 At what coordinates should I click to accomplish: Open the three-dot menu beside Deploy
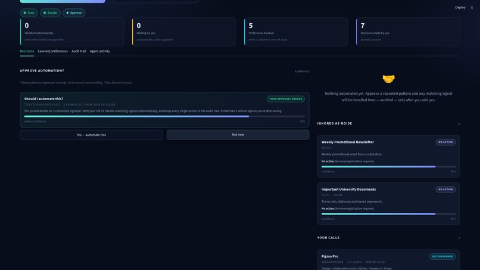472,7
